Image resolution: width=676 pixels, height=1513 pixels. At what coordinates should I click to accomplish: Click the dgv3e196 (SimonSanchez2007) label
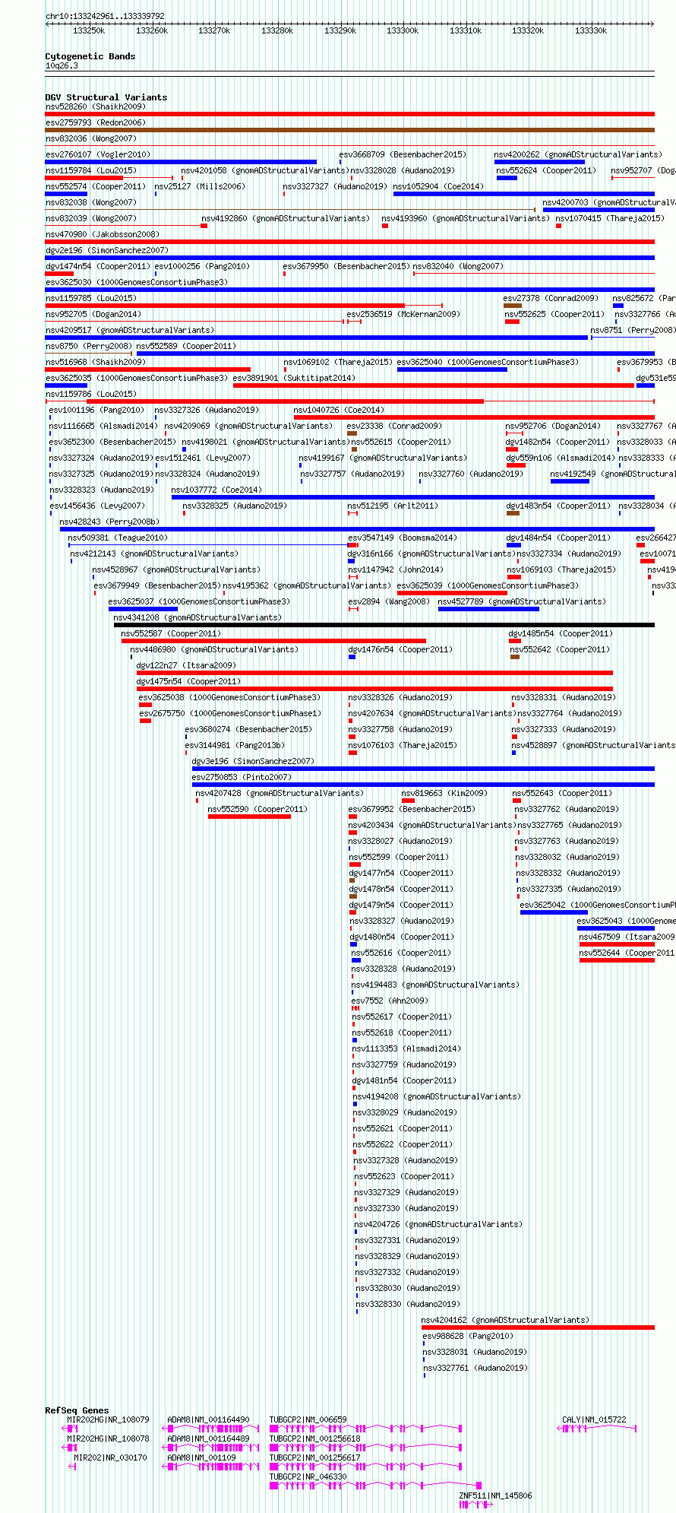click(x=253, y=761)
